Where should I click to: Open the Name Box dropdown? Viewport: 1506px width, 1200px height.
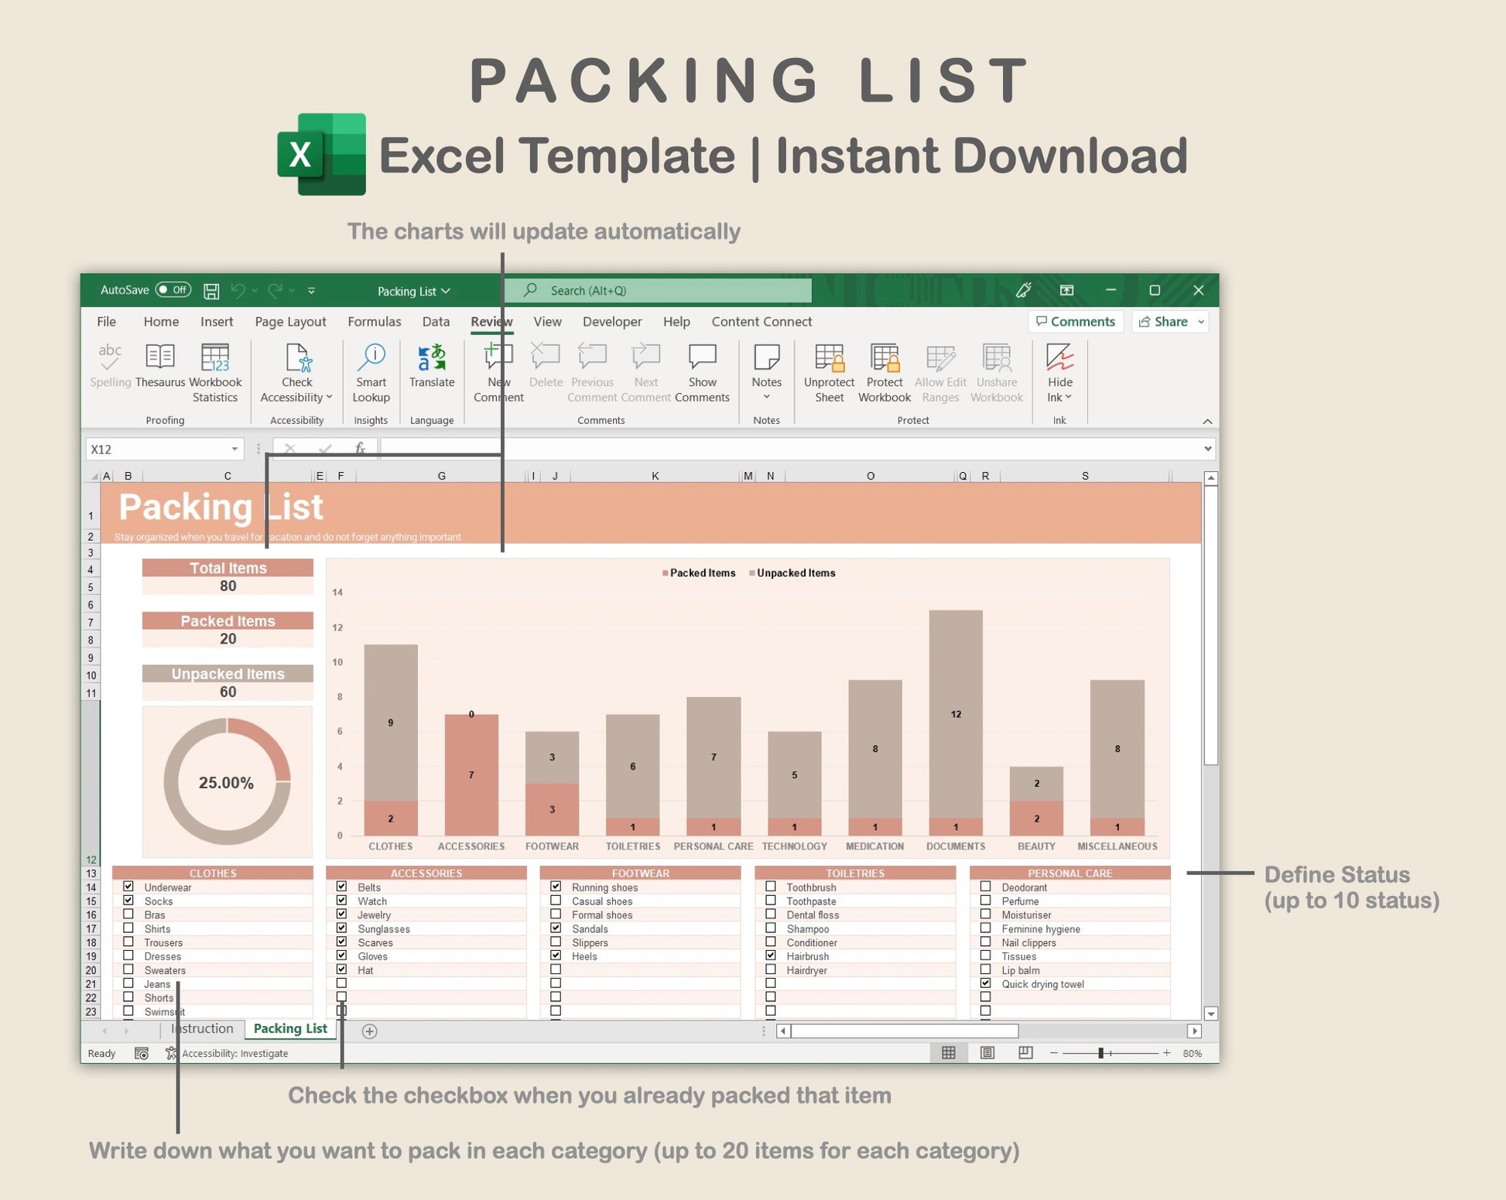tap(235, 449)
